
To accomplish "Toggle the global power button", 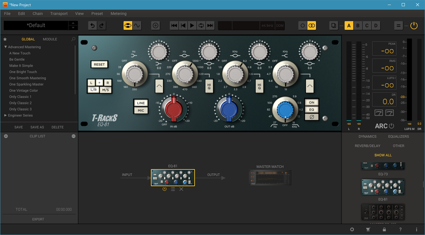I will [414, 26].
